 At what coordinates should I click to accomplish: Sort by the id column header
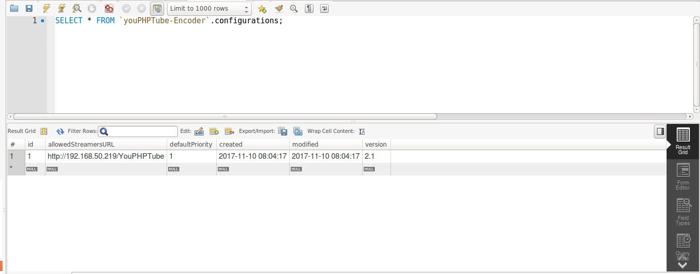tap(35, 144)
